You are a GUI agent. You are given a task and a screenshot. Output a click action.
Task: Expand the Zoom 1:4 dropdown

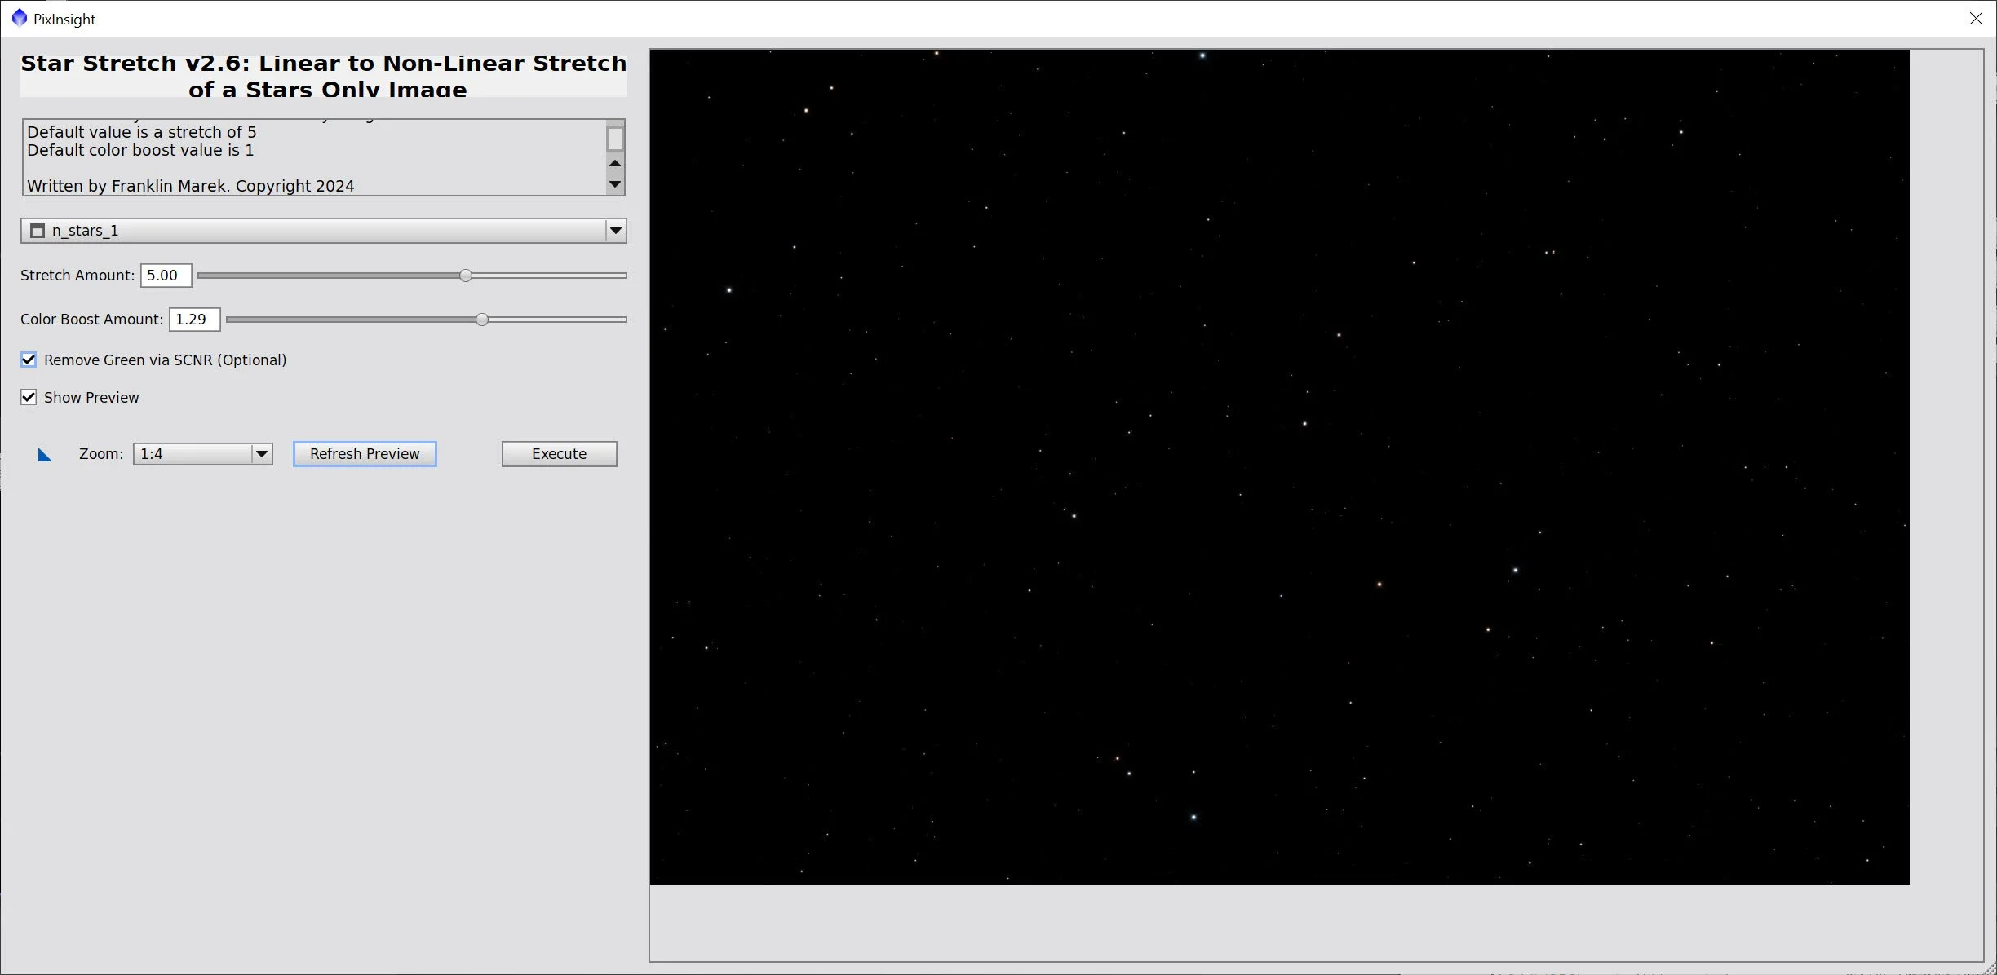click(x=261, y=454)
